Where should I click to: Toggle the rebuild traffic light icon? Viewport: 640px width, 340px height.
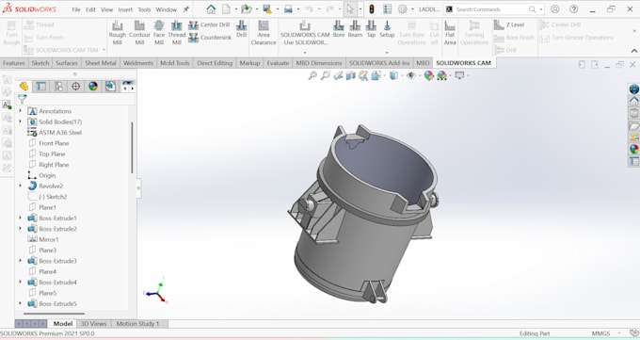(x=372, y=9)
